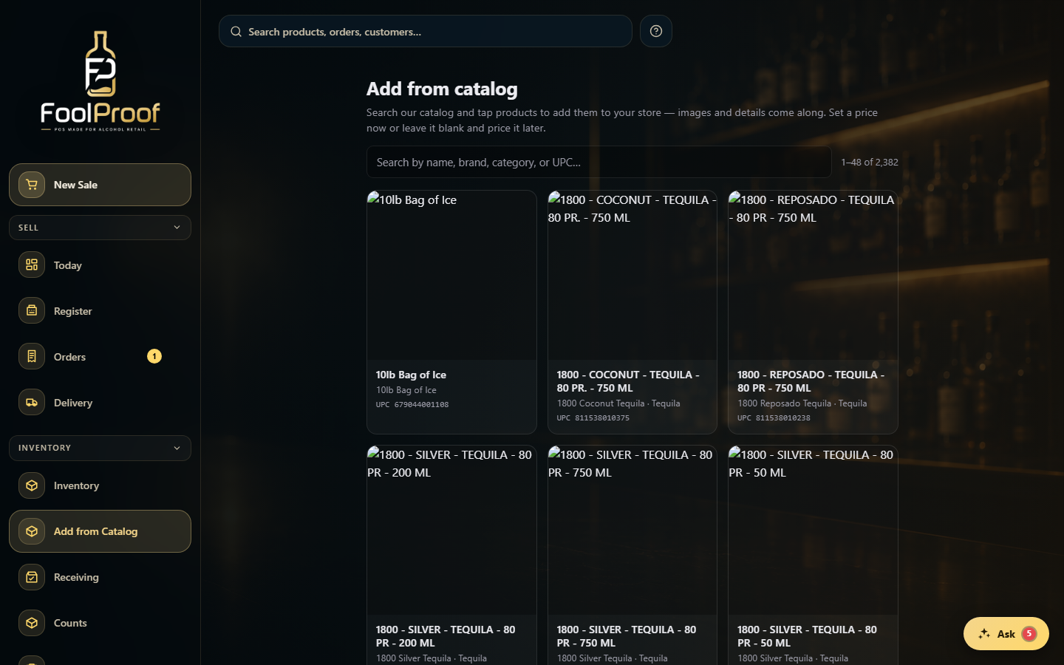Click bold '1800 - REPOSADO - TEQUILA - 80 PR - 750 ML' title
The image size is (1064, 665).
(811, 381)
